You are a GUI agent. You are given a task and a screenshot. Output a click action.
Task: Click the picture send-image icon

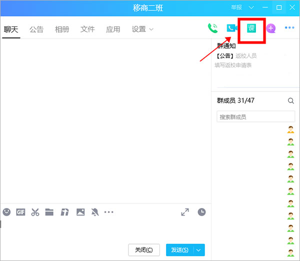80,212
